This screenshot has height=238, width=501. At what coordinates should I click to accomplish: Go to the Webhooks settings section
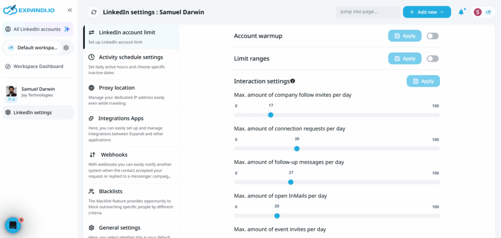click(114, 154)
